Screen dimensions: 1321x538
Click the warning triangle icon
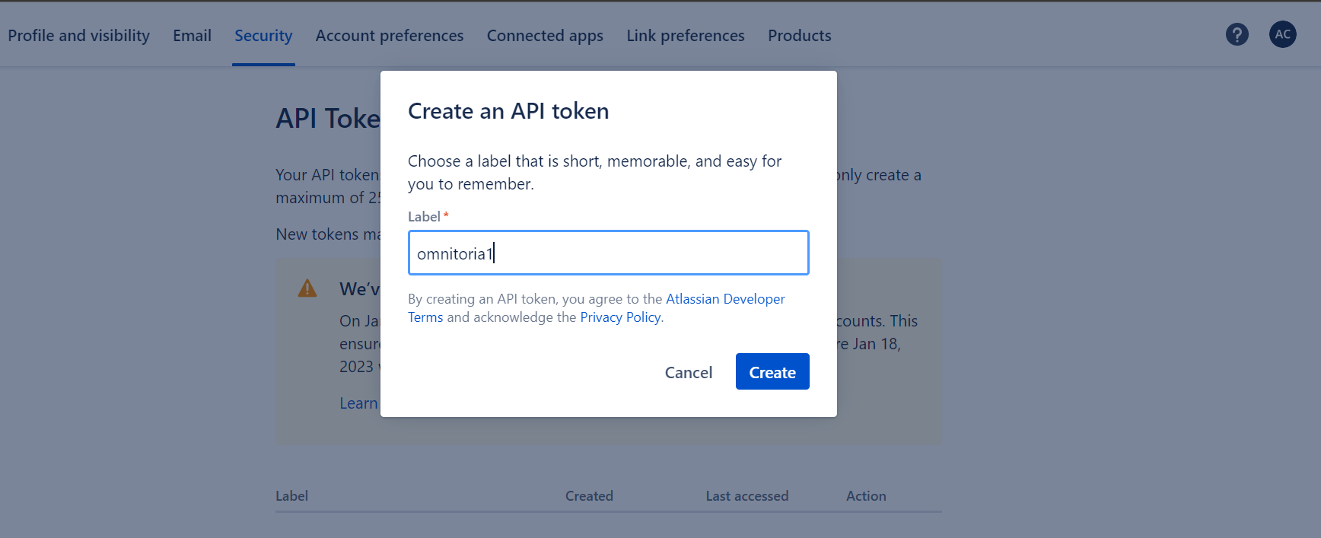point(307,288)
